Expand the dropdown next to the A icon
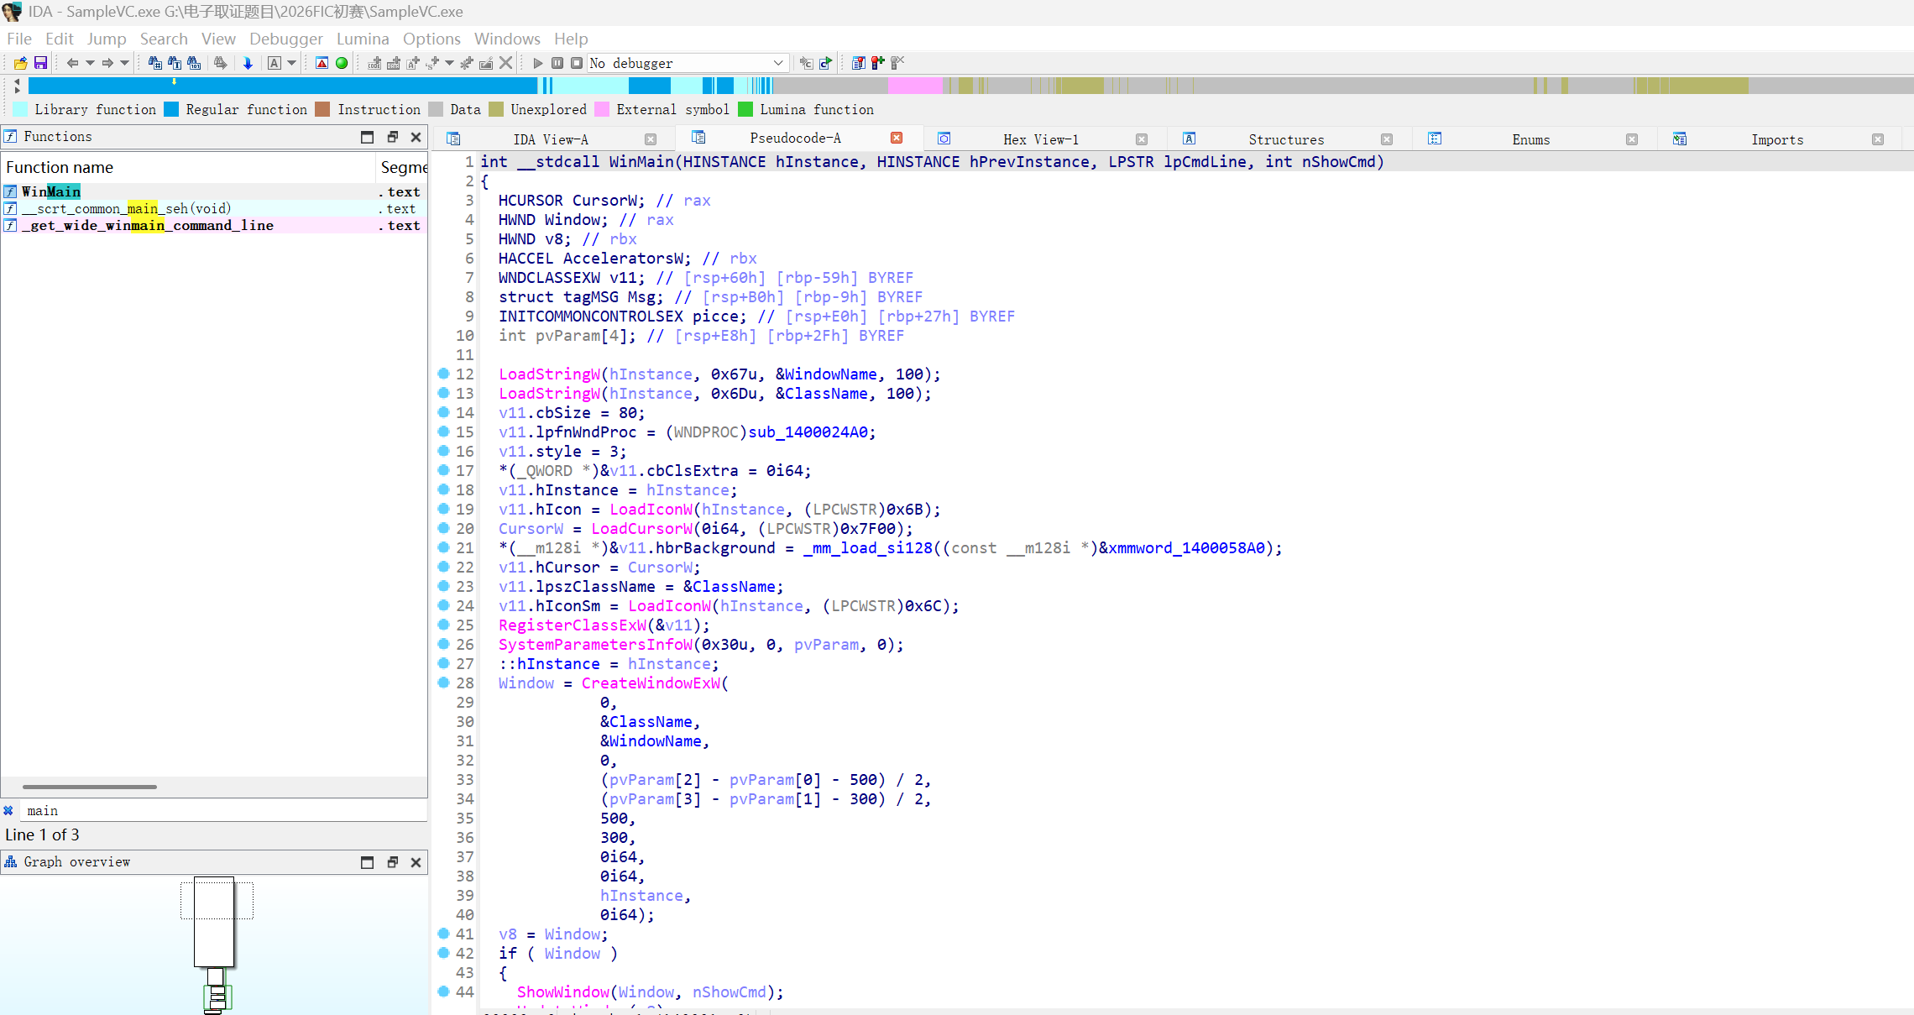1914x1015 pixels. (x=291, y=63)
